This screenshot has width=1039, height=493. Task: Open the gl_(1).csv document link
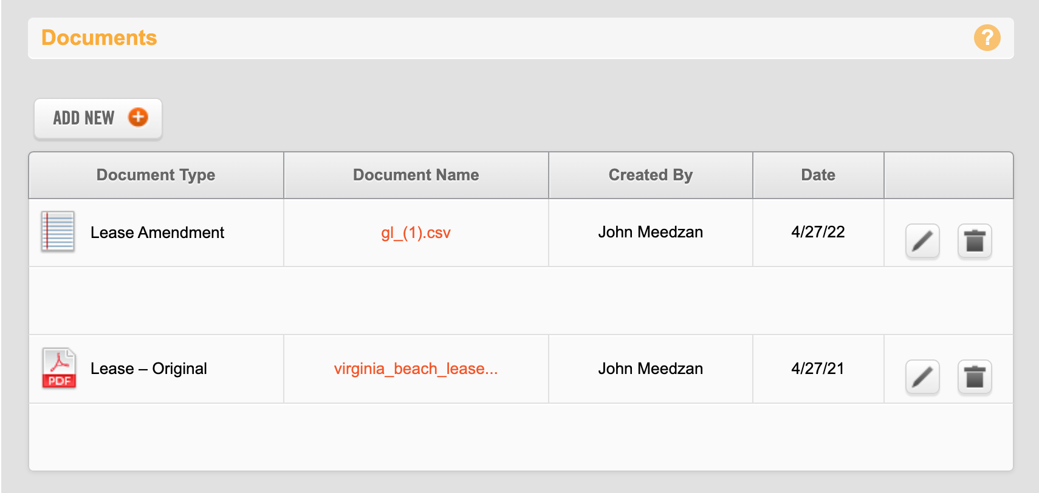(x=416, y=233)
